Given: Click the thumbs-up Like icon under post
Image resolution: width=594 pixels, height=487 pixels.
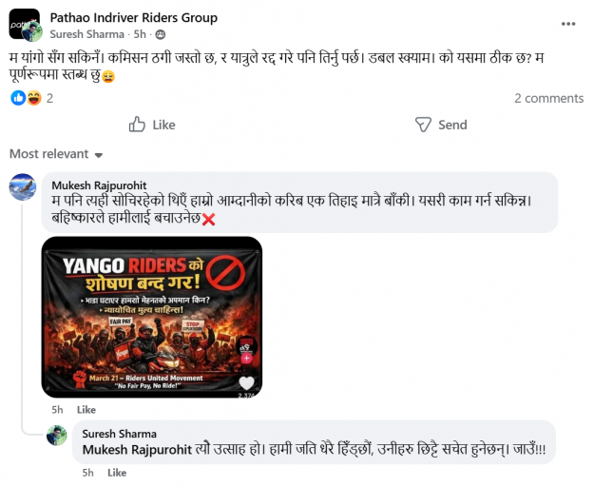Looking at the screenshot, I should click(x=137, y=125).
